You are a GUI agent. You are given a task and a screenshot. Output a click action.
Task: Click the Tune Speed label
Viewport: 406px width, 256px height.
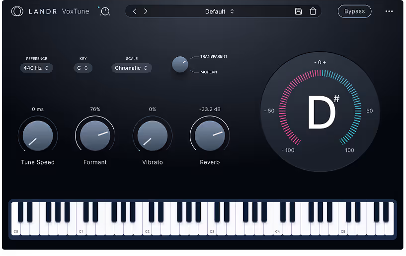pyautogui.click(x=38, y=162)
